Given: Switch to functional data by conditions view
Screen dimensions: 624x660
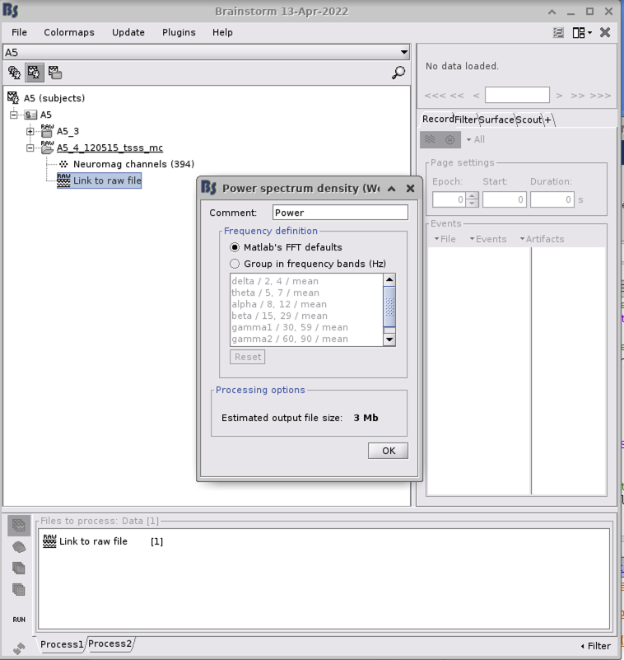Looking at the screenshot, I should tap(54, 73).
